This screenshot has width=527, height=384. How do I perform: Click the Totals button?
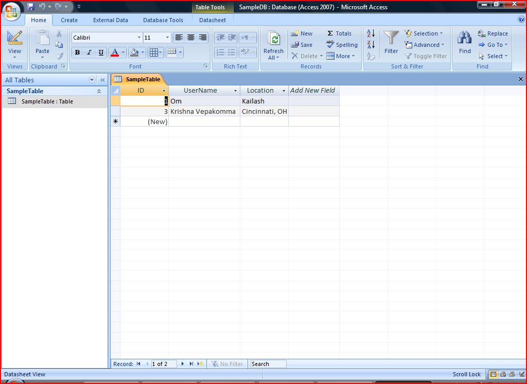[339, 33]
